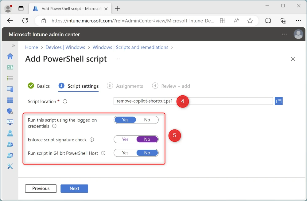Click Windows | Scripts and remediations breadcrumb
The width and height of the screenshot is (307, 201).
[x=130, y=47]
